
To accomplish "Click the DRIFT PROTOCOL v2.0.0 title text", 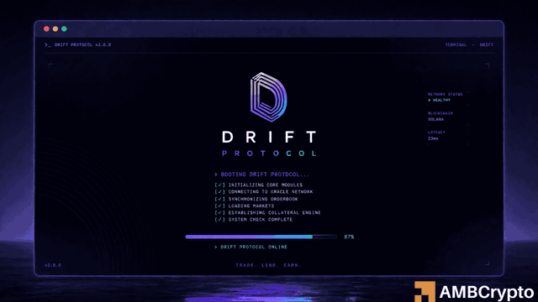I will pos(82,44).
